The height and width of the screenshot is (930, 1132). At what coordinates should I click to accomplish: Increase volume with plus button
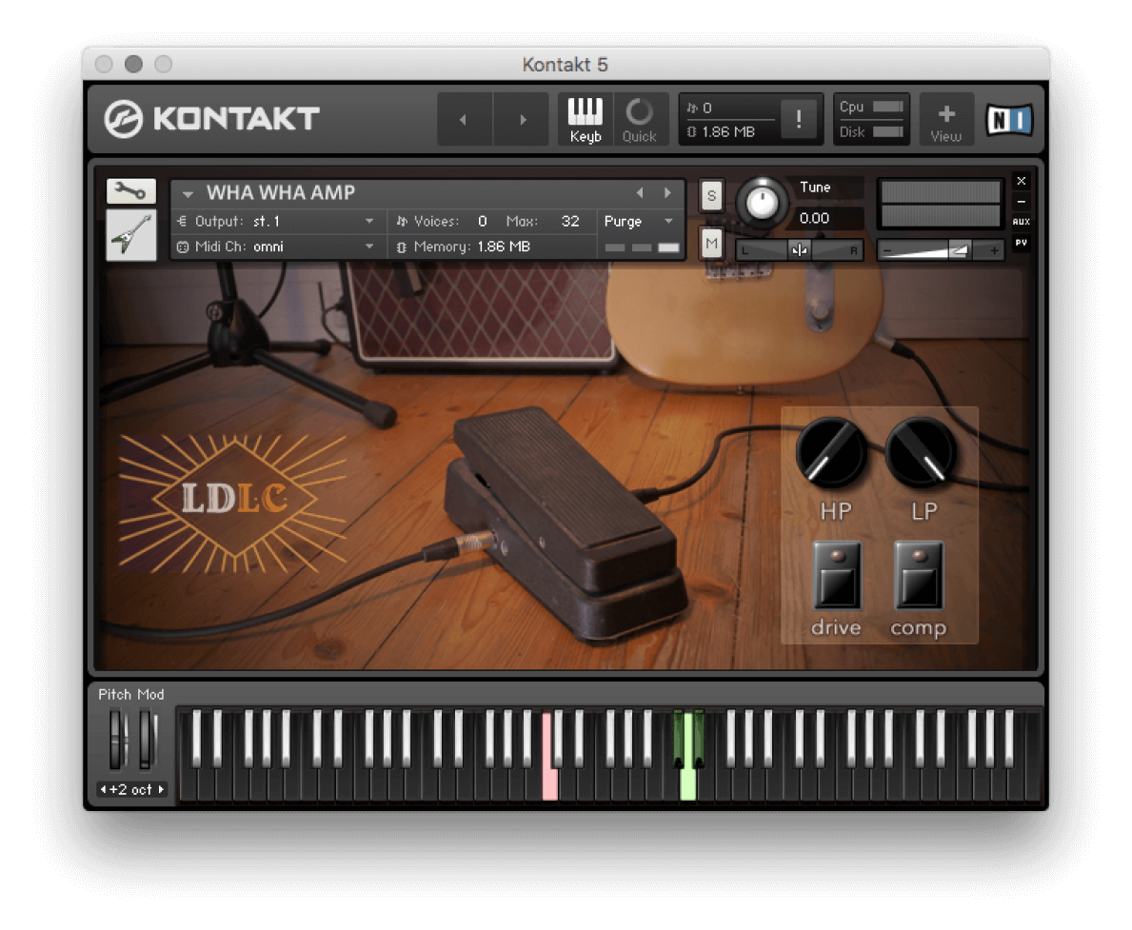pos(994,250)
